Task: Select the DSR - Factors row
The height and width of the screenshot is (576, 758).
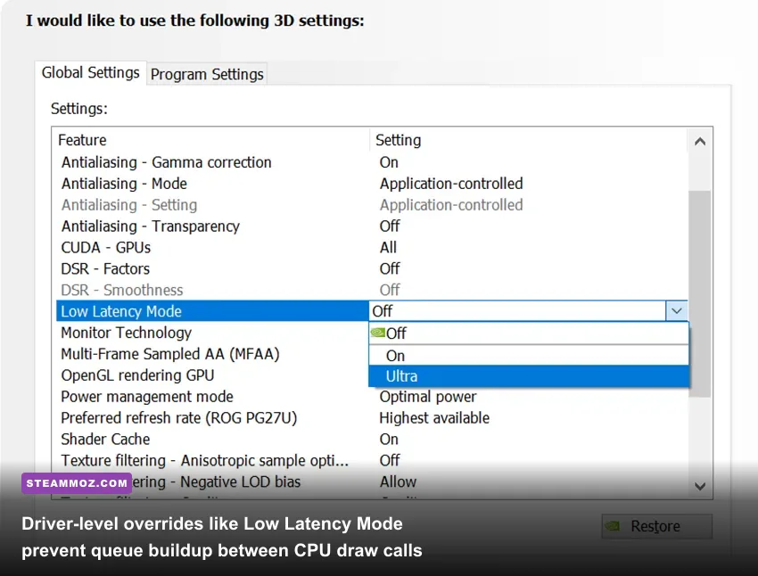Action: (x=371, y=268)
